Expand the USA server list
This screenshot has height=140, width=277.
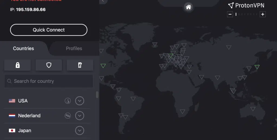[x=80, y=101]
